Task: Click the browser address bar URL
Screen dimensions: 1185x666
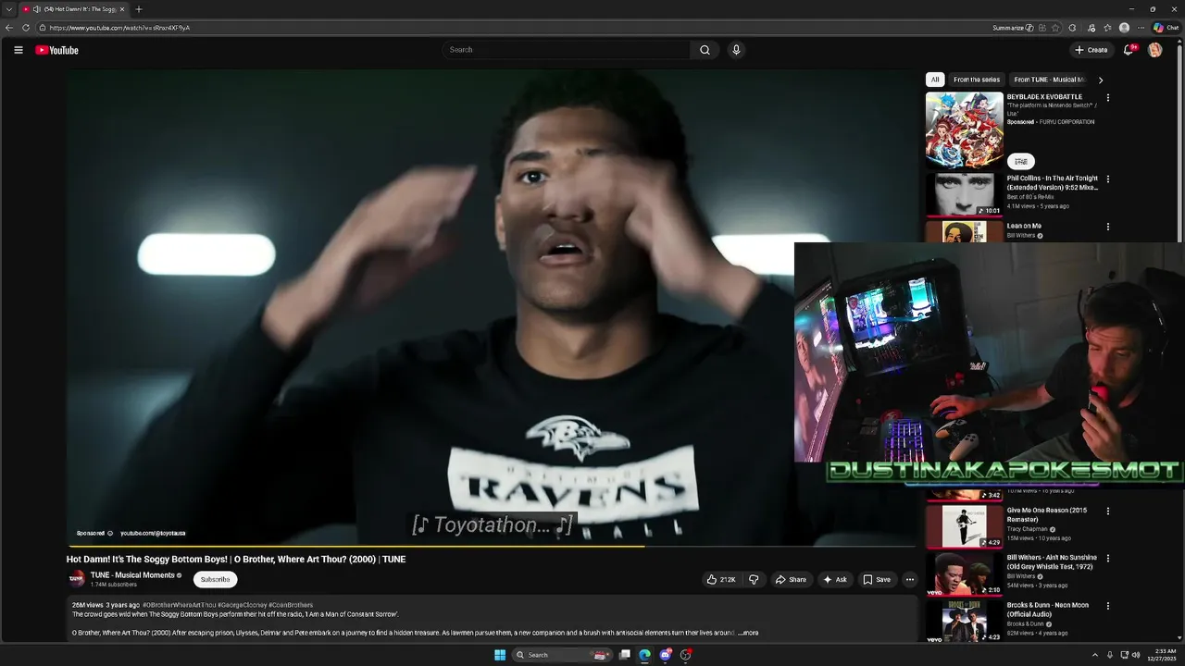Action: pyautogui.click(x=119, y=28)
